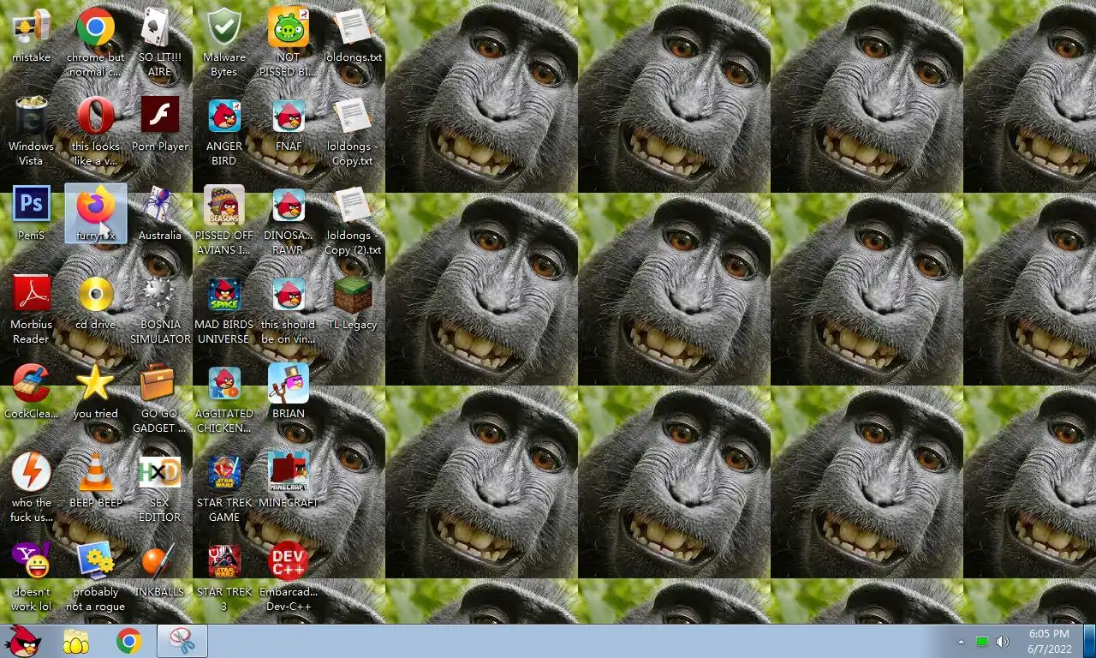Select the 'BRIAN' Bad Piggies icon

(289, 392)
